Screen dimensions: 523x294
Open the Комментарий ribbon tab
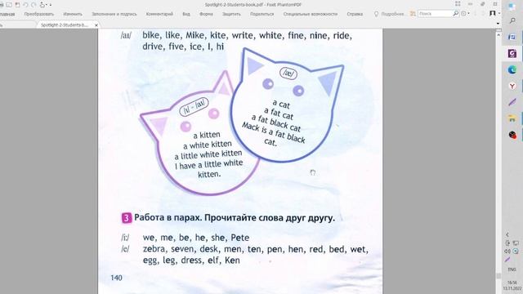159,14
